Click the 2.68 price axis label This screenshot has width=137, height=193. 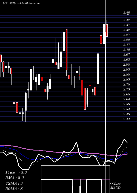click(x=127, y=94)
